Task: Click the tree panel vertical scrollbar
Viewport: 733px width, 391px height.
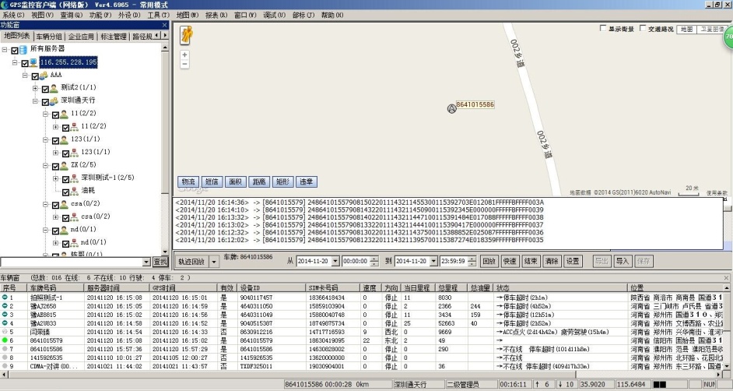Action: pos(165,150)
